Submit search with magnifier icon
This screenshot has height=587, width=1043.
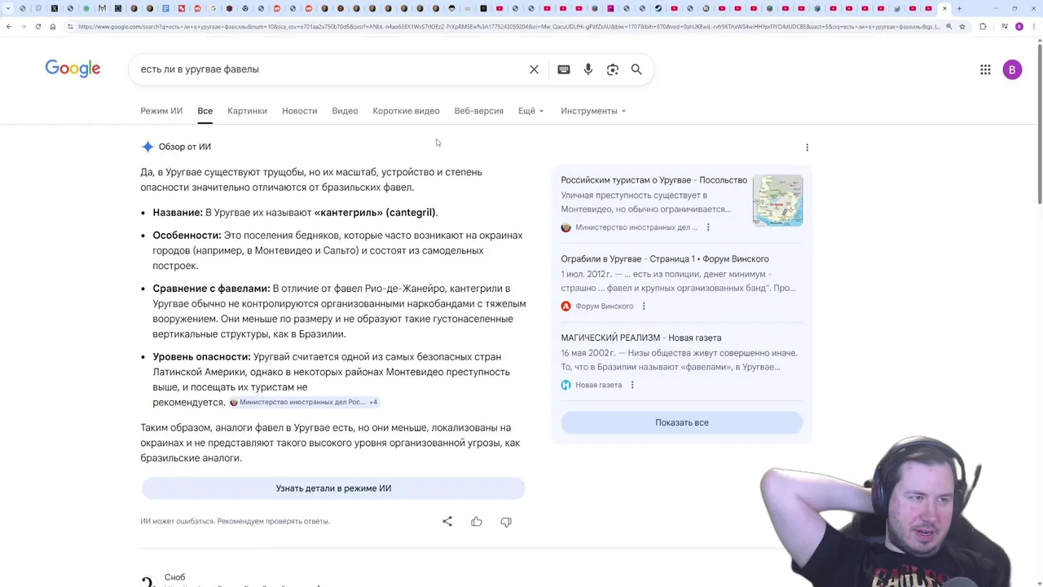(636, 69)
